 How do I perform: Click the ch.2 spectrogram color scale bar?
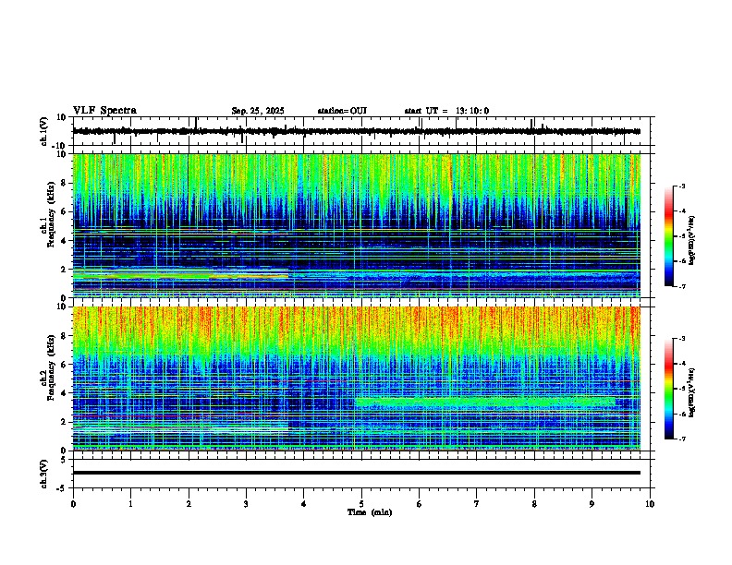point(669,389)
